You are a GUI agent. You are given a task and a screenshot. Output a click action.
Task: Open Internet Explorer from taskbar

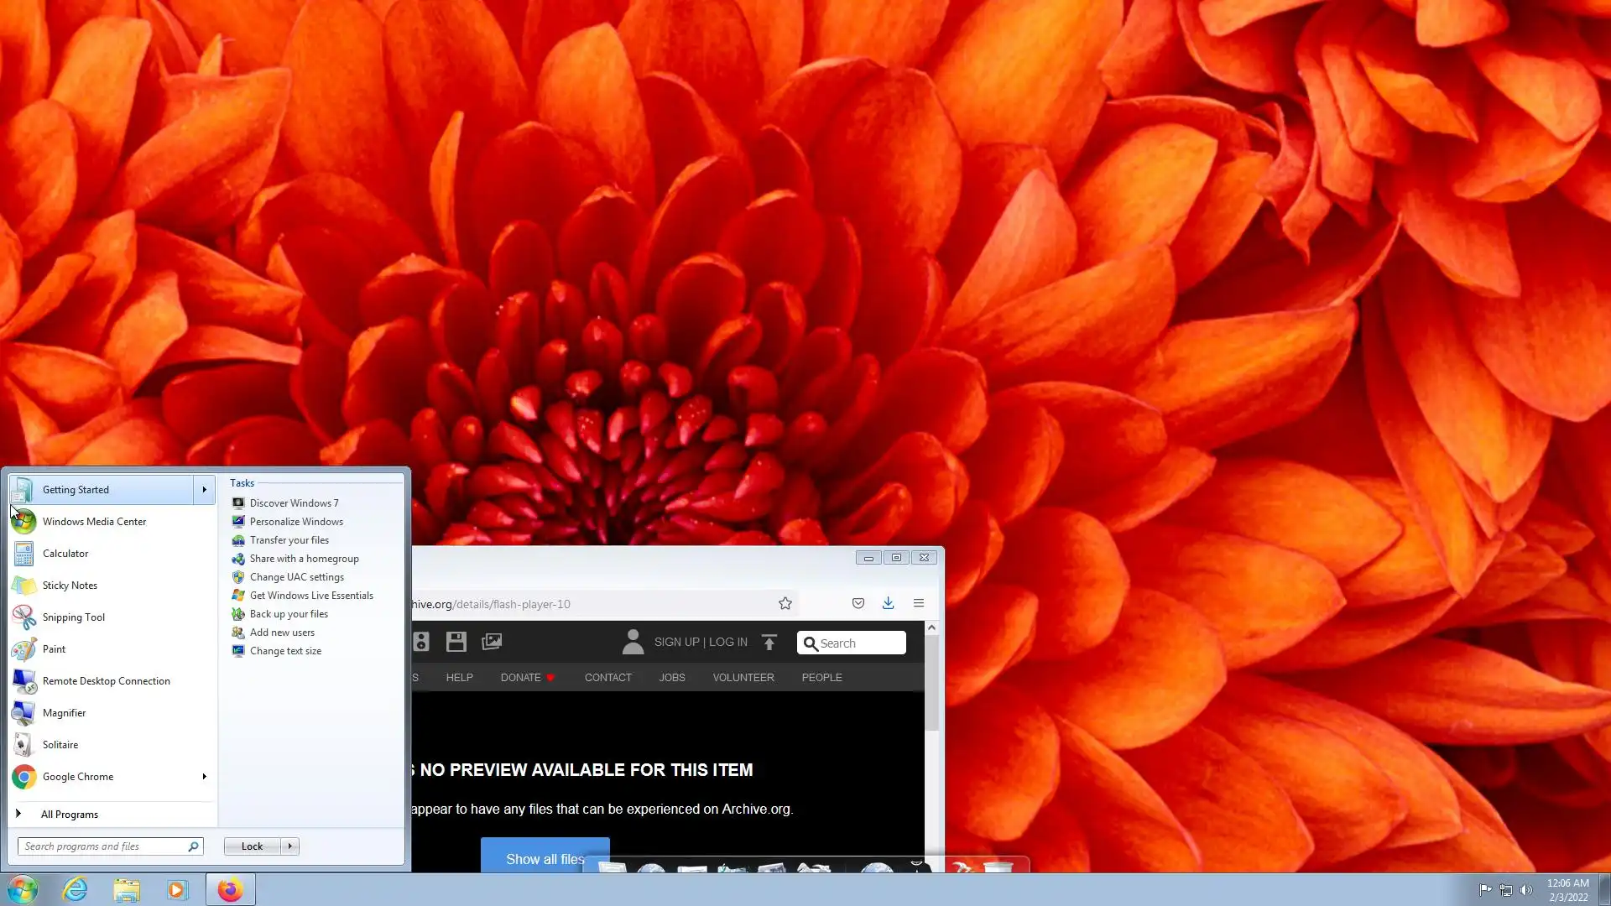click(76, 889)
